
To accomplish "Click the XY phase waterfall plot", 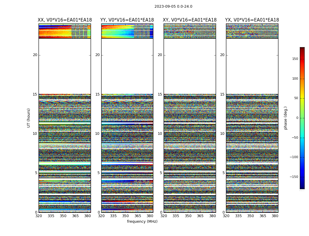I will [x=190, y=118].
